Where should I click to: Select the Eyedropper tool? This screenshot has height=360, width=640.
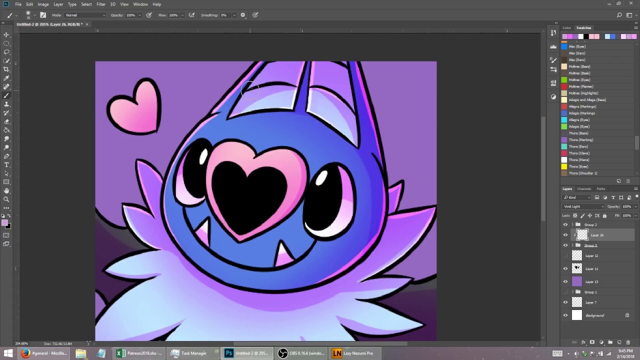tap(6, 78)
